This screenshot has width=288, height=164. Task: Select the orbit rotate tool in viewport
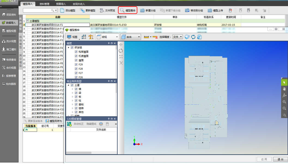(284, 95)
